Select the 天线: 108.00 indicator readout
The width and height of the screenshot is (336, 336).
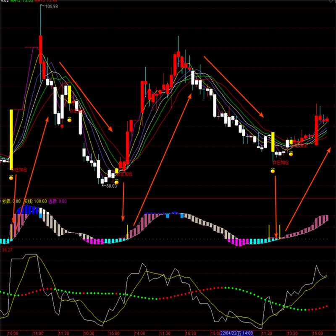[x=35, y=201]
